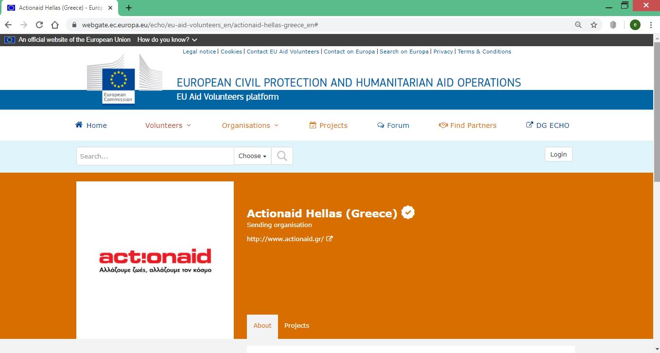Expand 'How do you know?' dropdown

point(167,40)
